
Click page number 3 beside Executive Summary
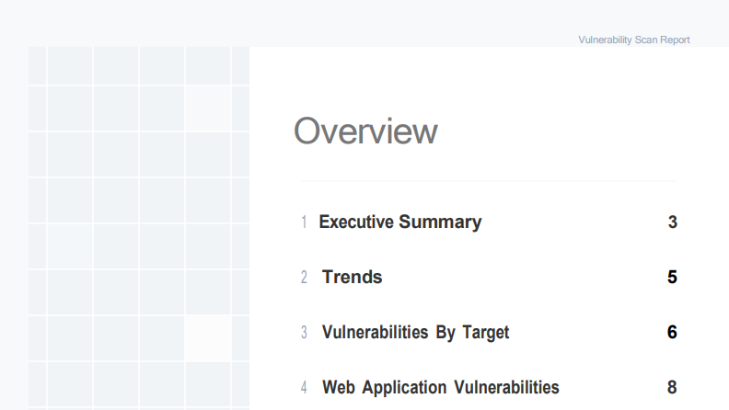coord(673,222)
